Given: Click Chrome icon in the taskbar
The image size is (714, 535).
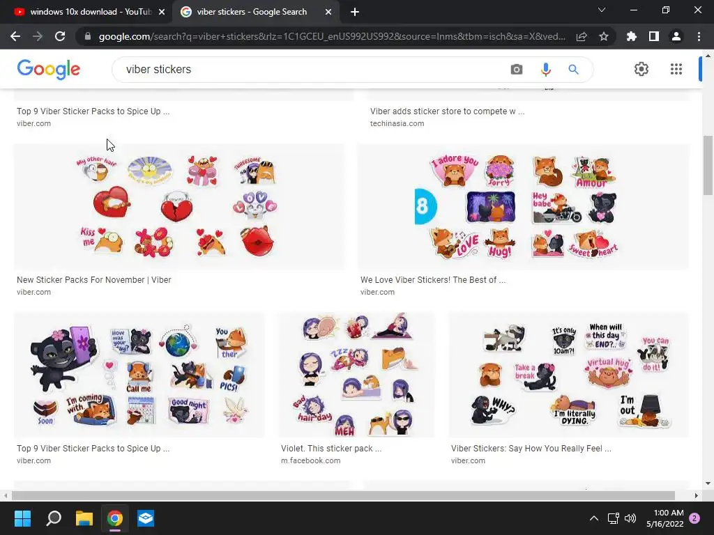Looking at the screenshot, I should click(115, 518).
